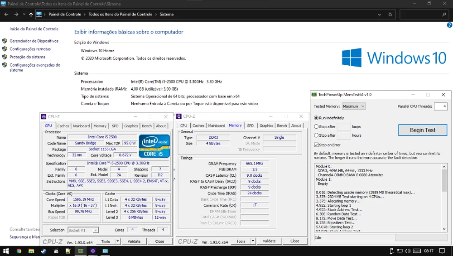This screenshot has width=453, height=256.
Task: Click the MemTest64 taskbar icon
Action: 80,251
